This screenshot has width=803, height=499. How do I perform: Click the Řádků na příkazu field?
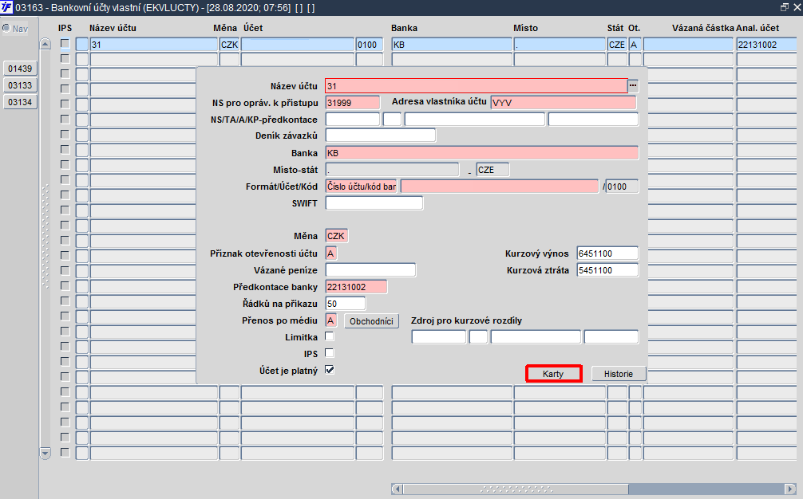click(346, 304)
